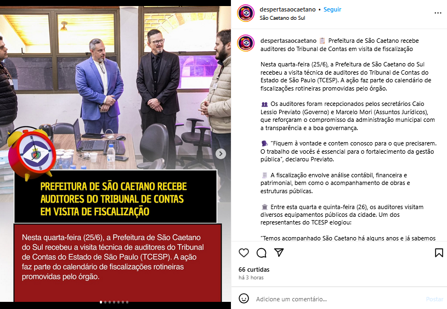The image size is (447, 309).
Task: Share the post with the paper plane icon
Action: click(x=279, y=252)
